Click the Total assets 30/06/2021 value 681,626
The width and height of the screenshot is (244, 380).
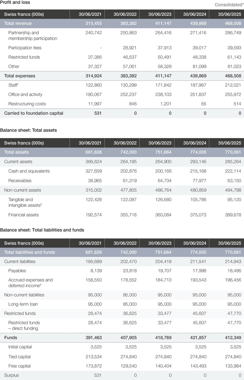pyautogui.click(x=94, y=152)
